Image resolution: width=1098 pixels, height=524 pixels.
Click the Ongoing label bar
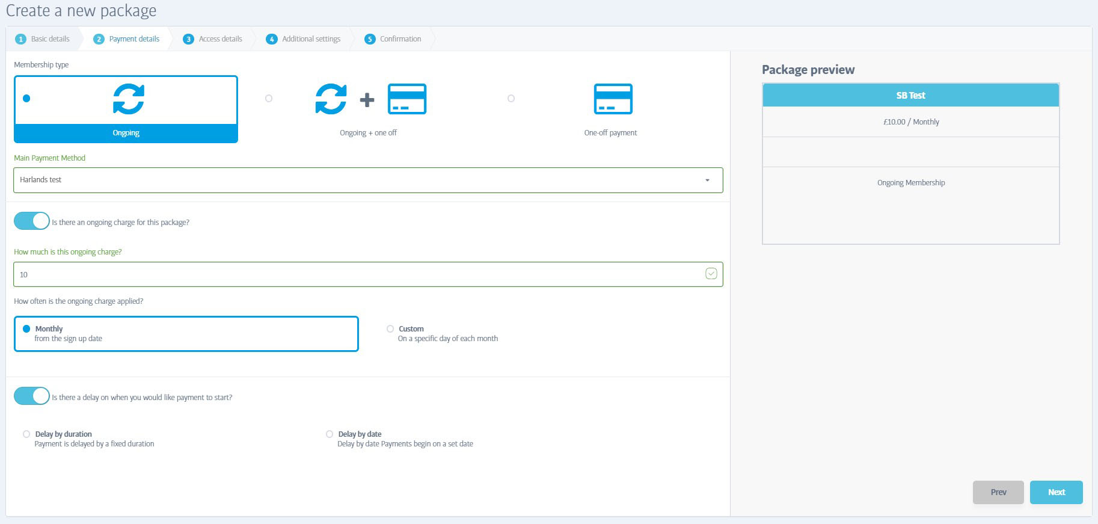pyautogui.click(x=126, y=133)
